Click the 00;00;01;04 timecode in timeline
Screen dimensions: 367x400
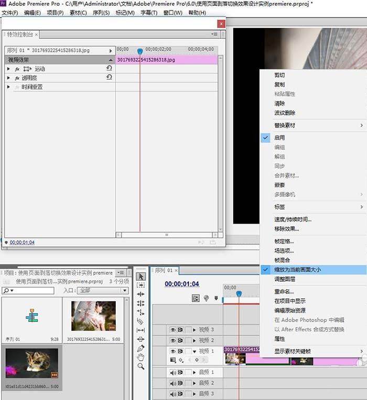182,284
